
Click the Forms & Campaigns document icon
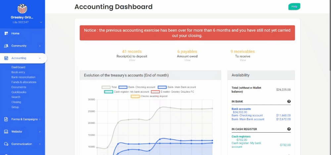point(6,119)
